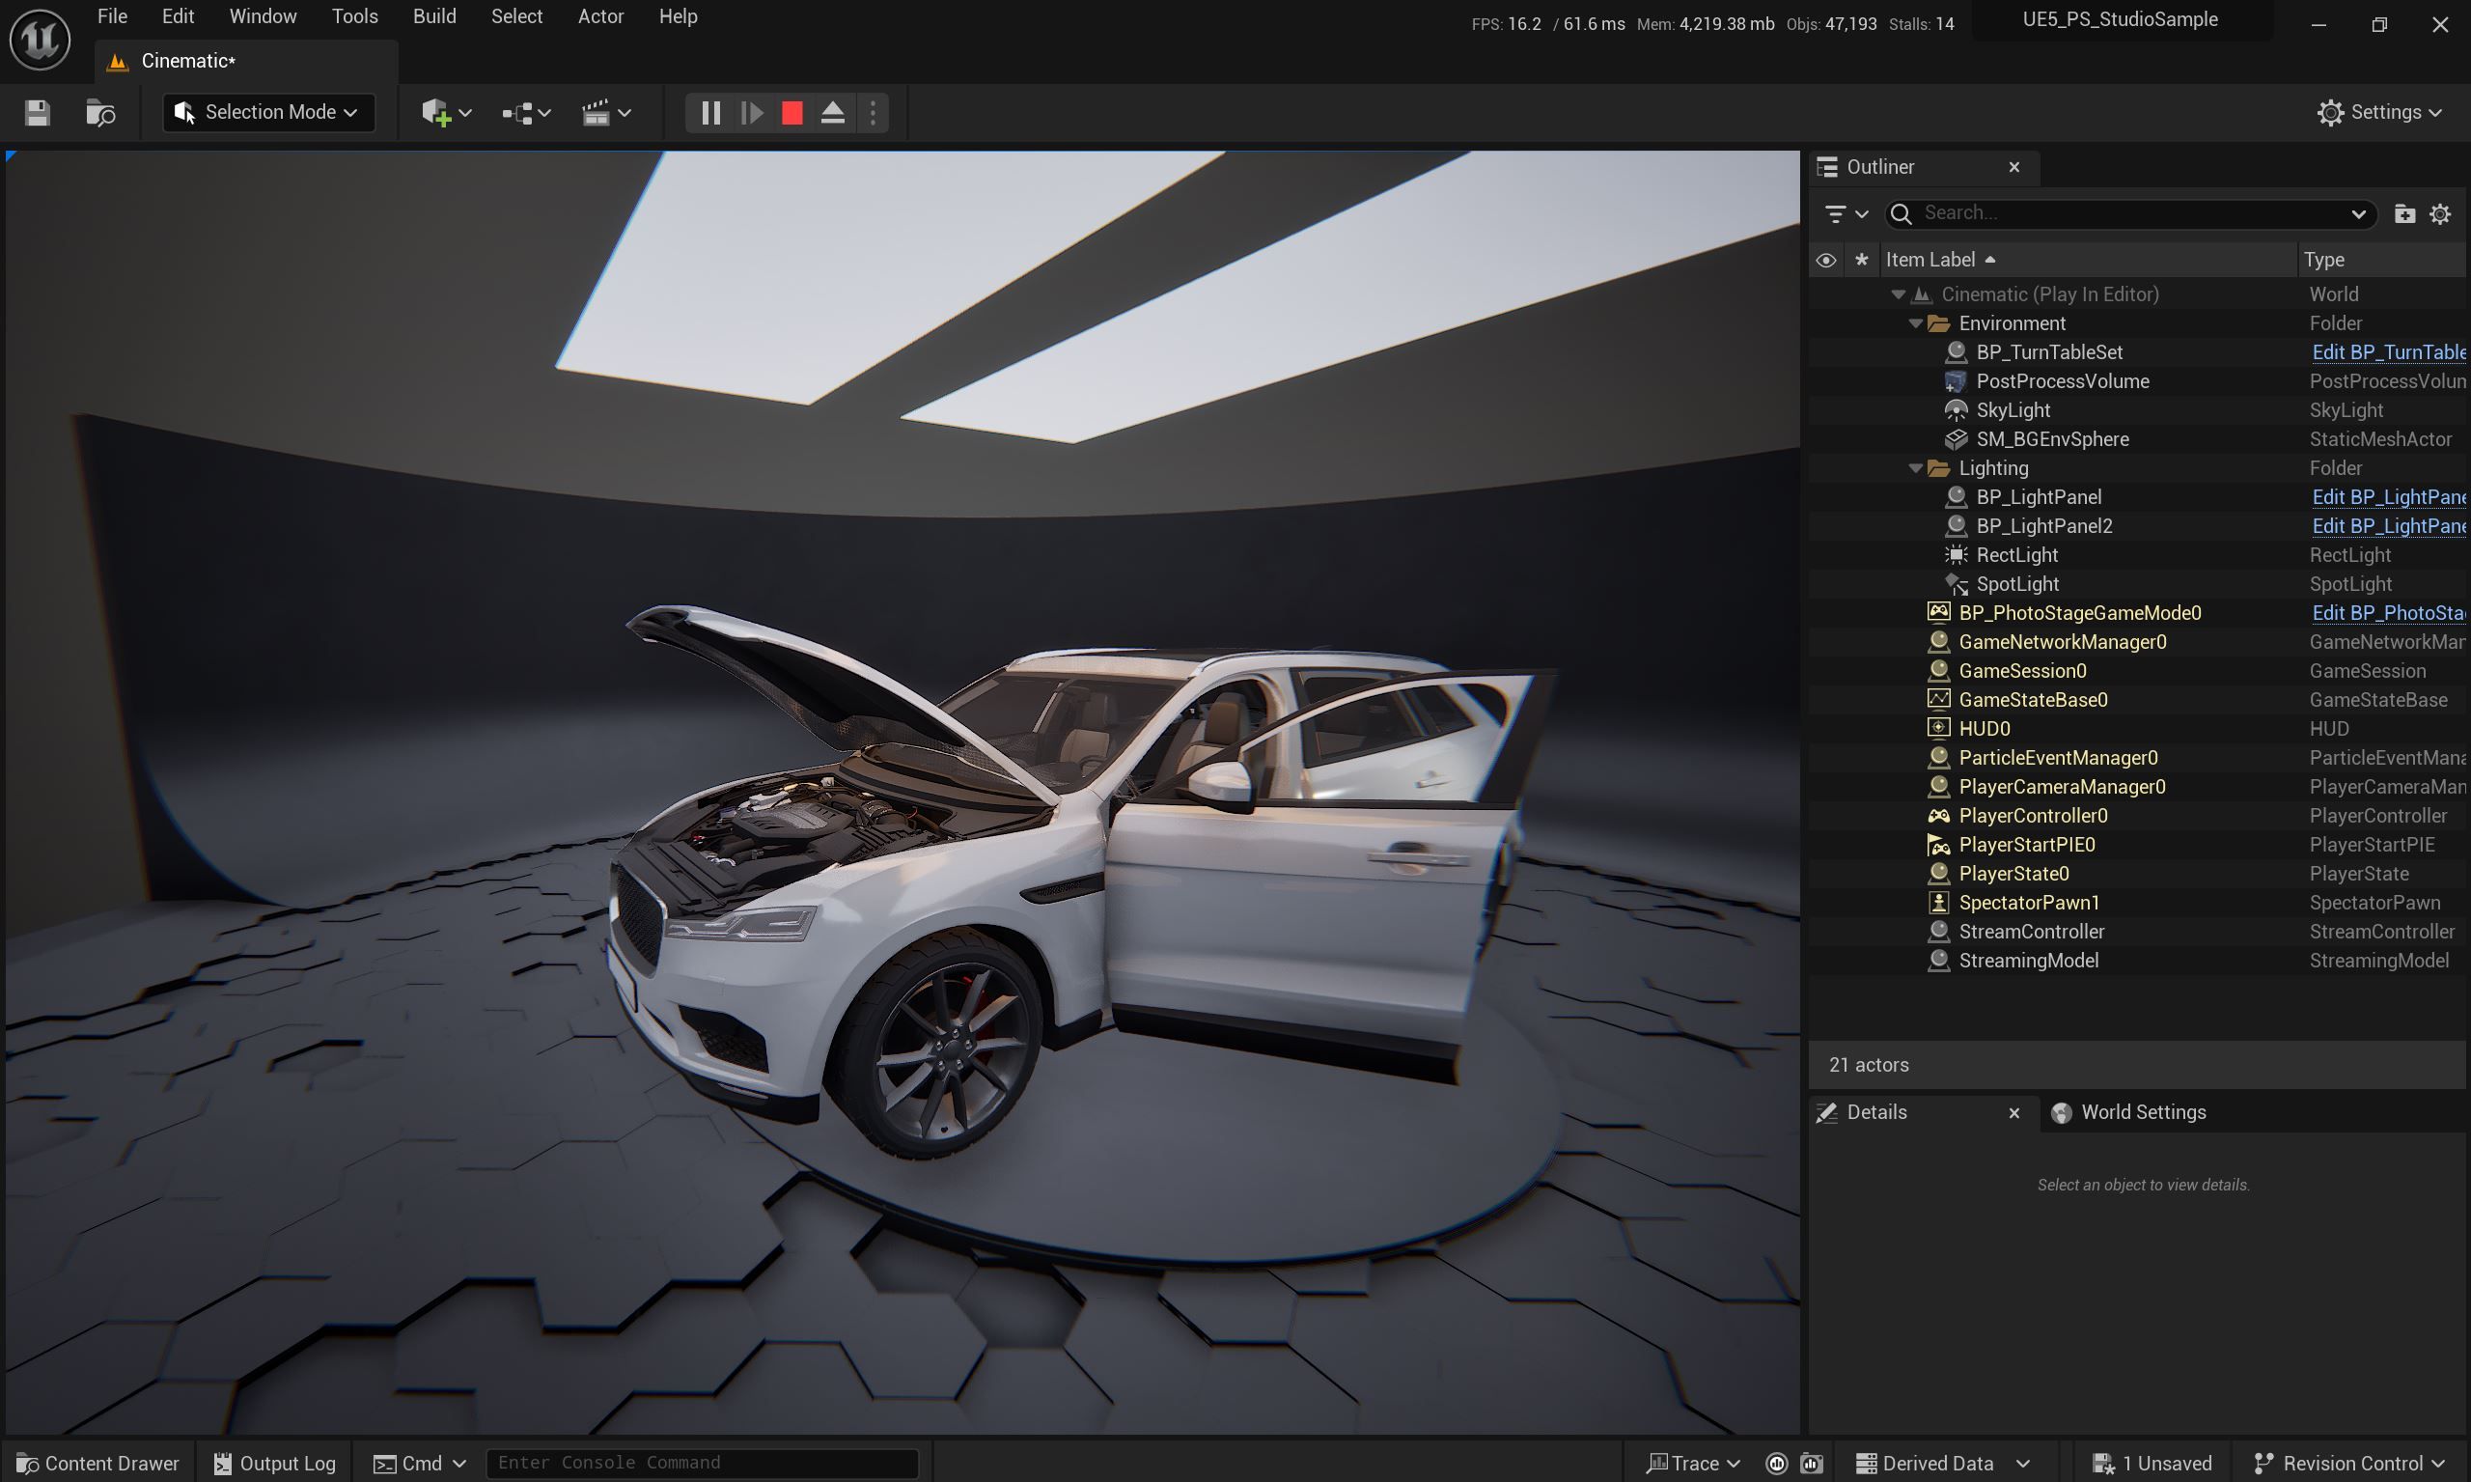Open the Outliner settings gear

pos(2441,212)
